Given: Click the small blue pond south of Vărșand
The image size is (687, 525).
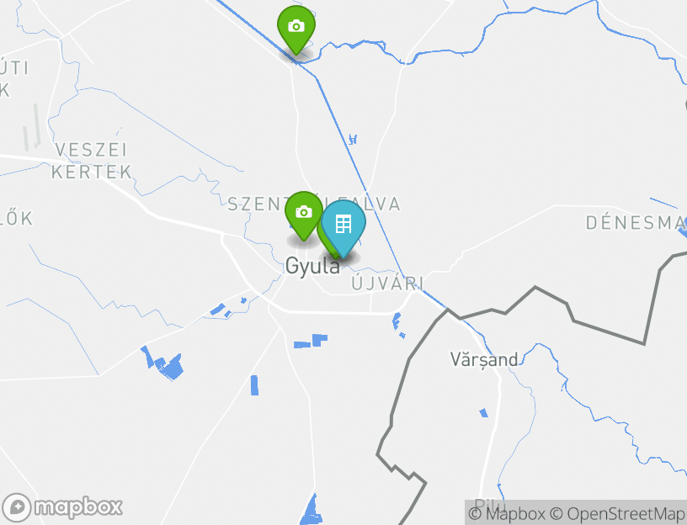Looking at the screenshot, I should [484, 412].
